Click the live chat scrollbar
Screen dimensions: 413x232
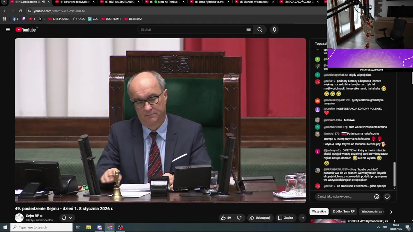tap(394, 174)
